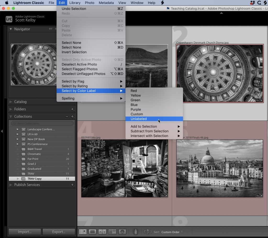Open Add to Selection submenu
The height and width of the screenshot is (238, 268).
pyautogui.click(x=154, y=127)
